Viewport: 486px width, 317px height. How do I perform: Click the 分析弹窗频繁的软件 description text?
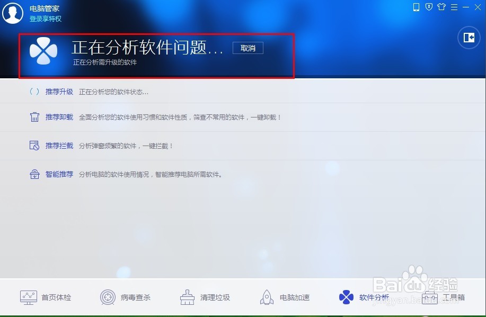click(x=126, y=146)
